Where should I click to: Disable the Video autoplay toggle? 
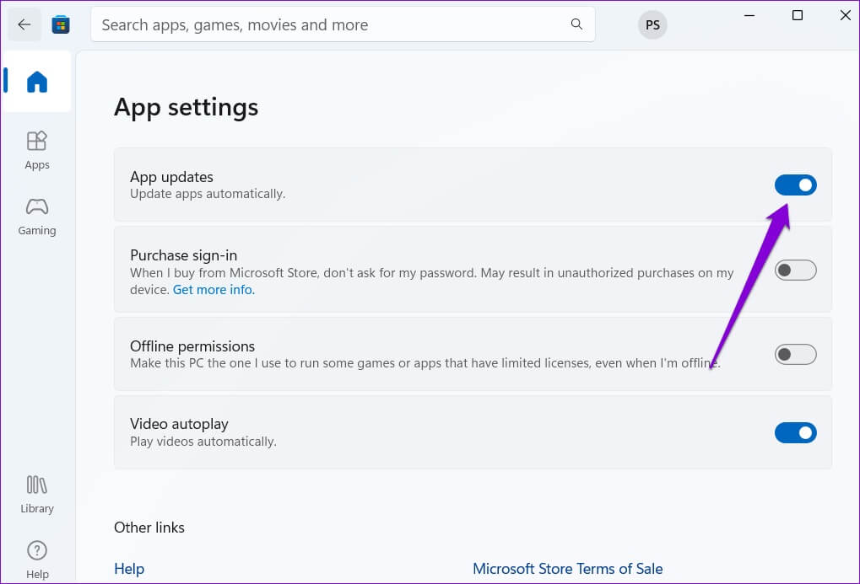(795, 433)
